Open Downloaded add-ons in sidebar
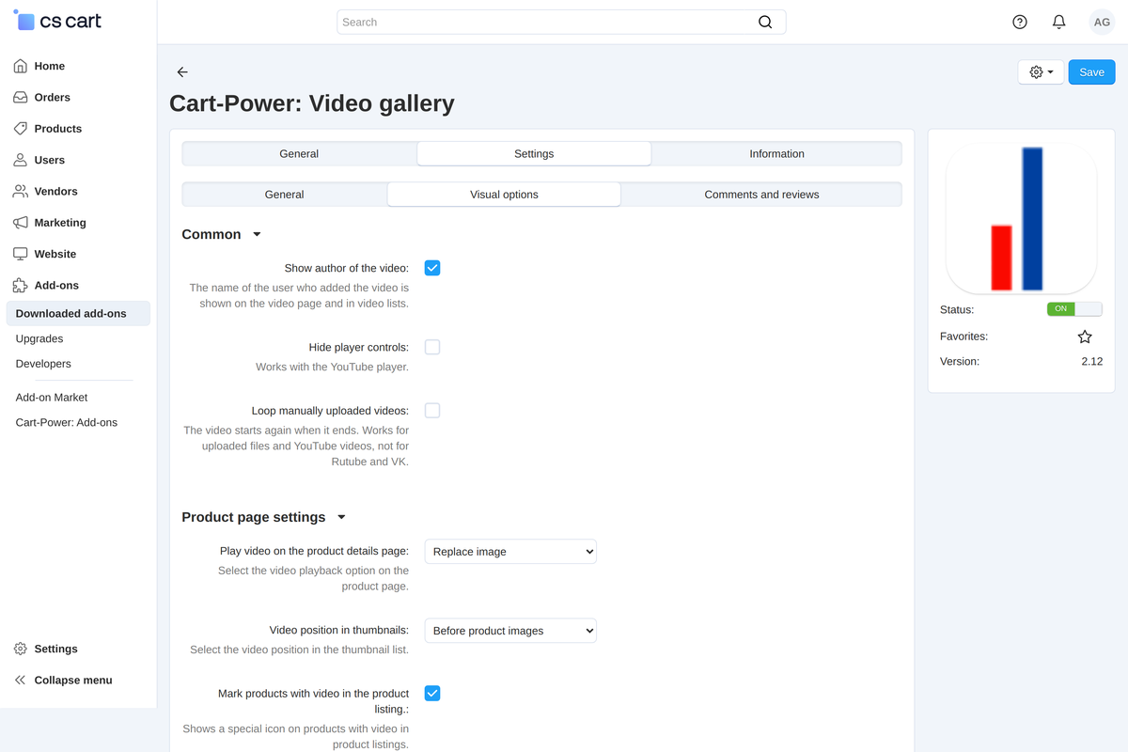 point(78,313)
